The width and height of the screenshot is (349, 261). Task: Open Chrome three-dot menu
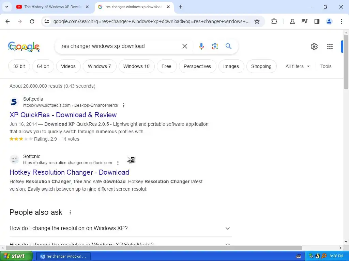point(341,21)
